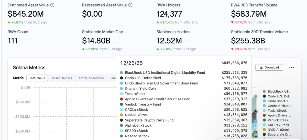Toggle the CRCLx xStock legend entry
Image resolution: width=307 pixels, height=140 pixels.
tap(276, 125)
